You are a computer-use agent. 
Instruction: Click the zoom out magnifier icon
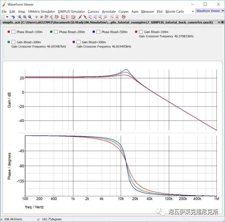(25, 17)
